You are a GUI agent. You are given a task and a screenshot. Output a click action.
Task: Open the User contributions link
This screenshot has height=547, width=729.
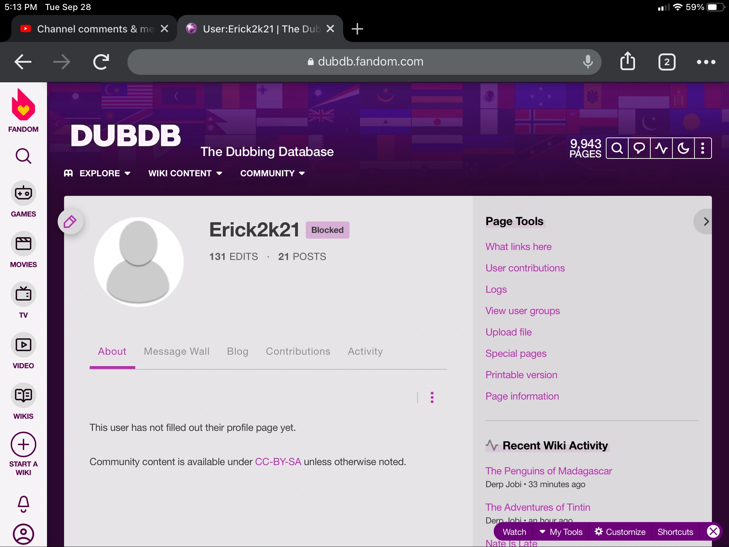point(525,268)
